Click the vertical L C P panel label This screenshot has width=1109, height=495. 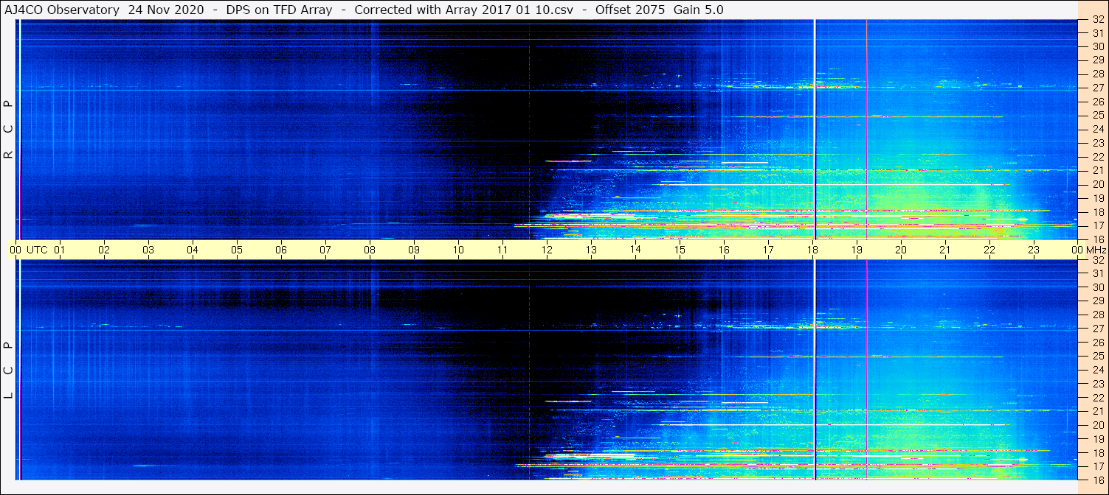(x=8, y=370)
